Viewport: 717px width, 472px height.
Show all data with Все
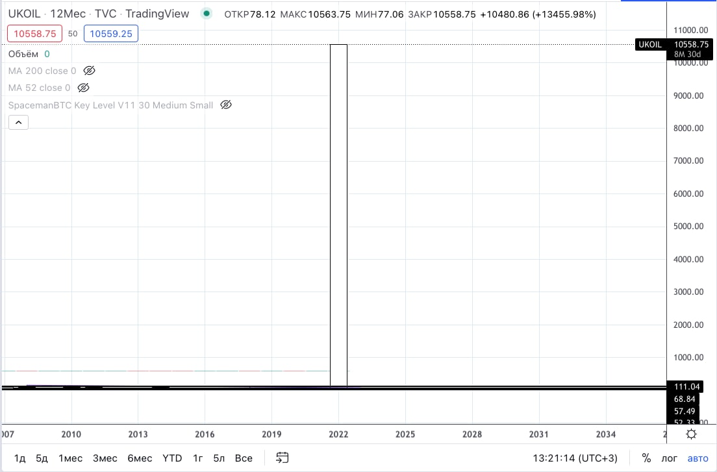[244, 458]
